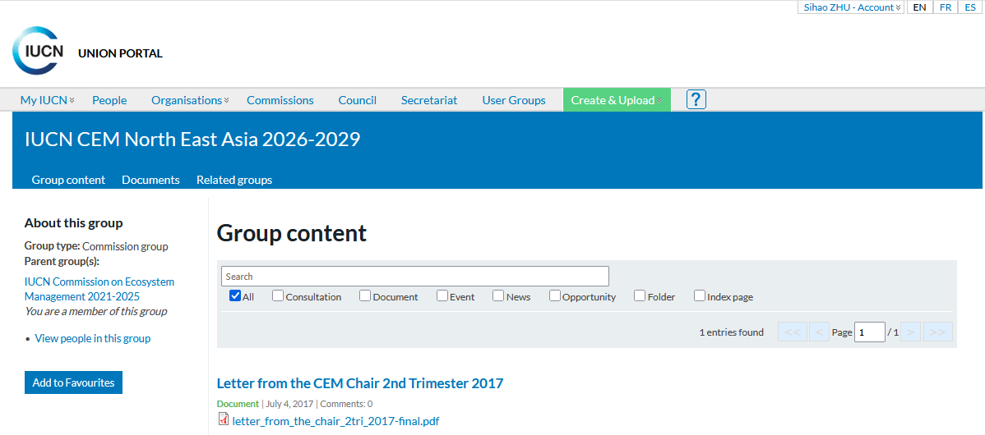The image size is (985, 435).
Task: Check the News filter checkbox
Action: point(498,295)
